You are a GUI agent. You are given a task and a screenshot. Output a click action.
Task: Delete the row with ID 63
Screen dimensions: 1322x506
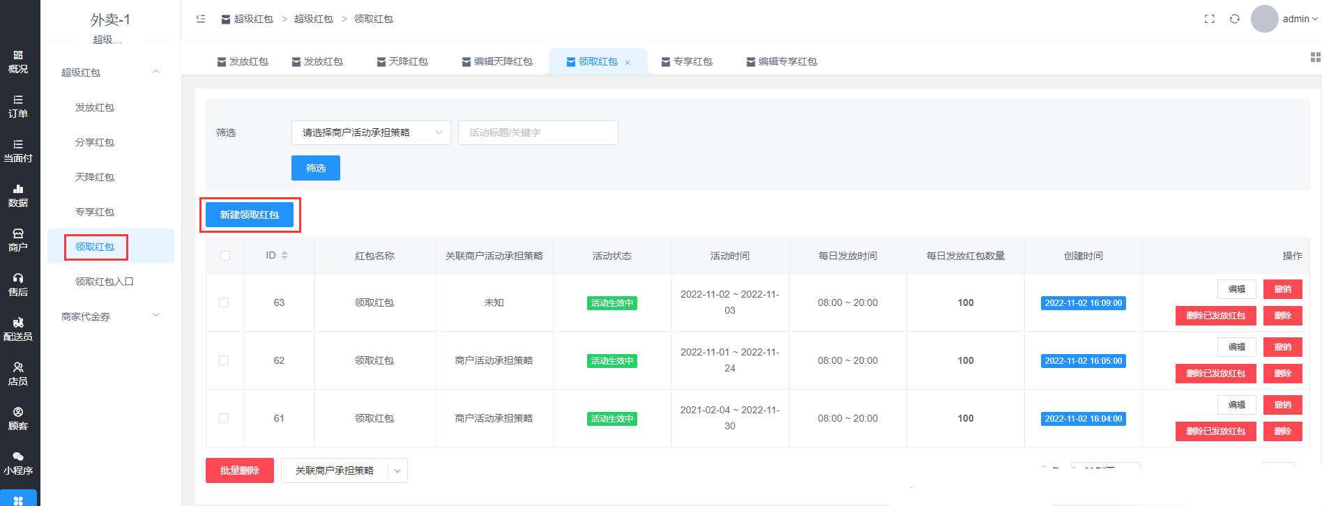pos(1283,316)
